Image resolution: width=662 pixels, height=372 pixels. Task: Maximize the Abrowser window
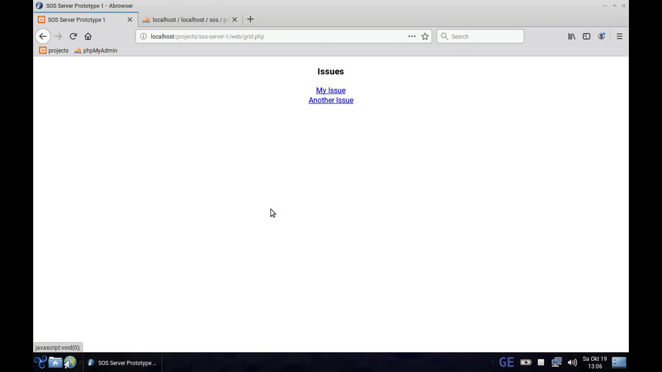tap(614, 6)
